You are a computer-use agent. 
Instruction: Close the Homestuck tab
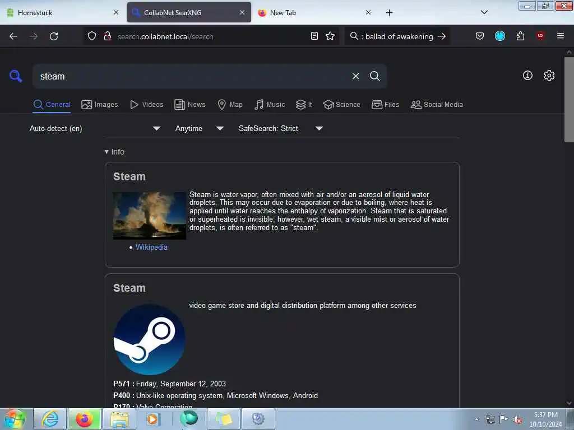(116, 12)
